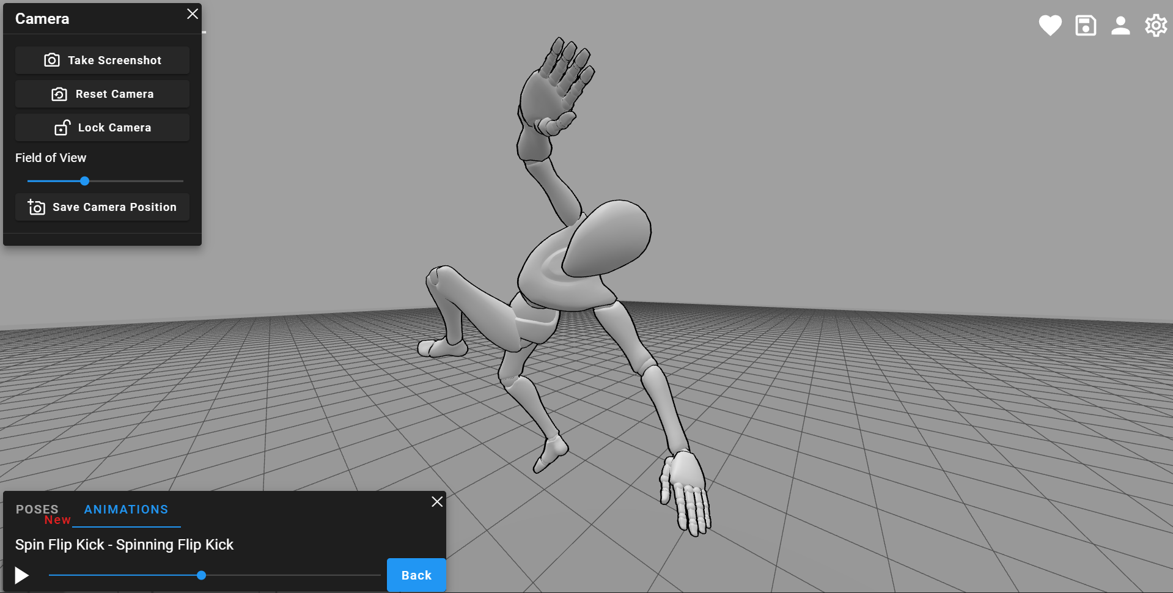
Task: Click the Field of View slider handle
Action: (x=84, y=181)
